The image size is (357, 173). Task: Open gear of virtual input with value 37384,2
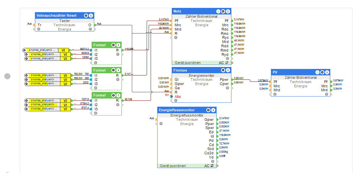click(26, 105)
